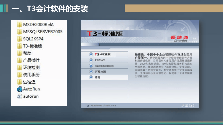The height and width of the screenshot is (125, 223).
Task: Open the MSDE2000RelA folder icon
Action: coord(19,25)
